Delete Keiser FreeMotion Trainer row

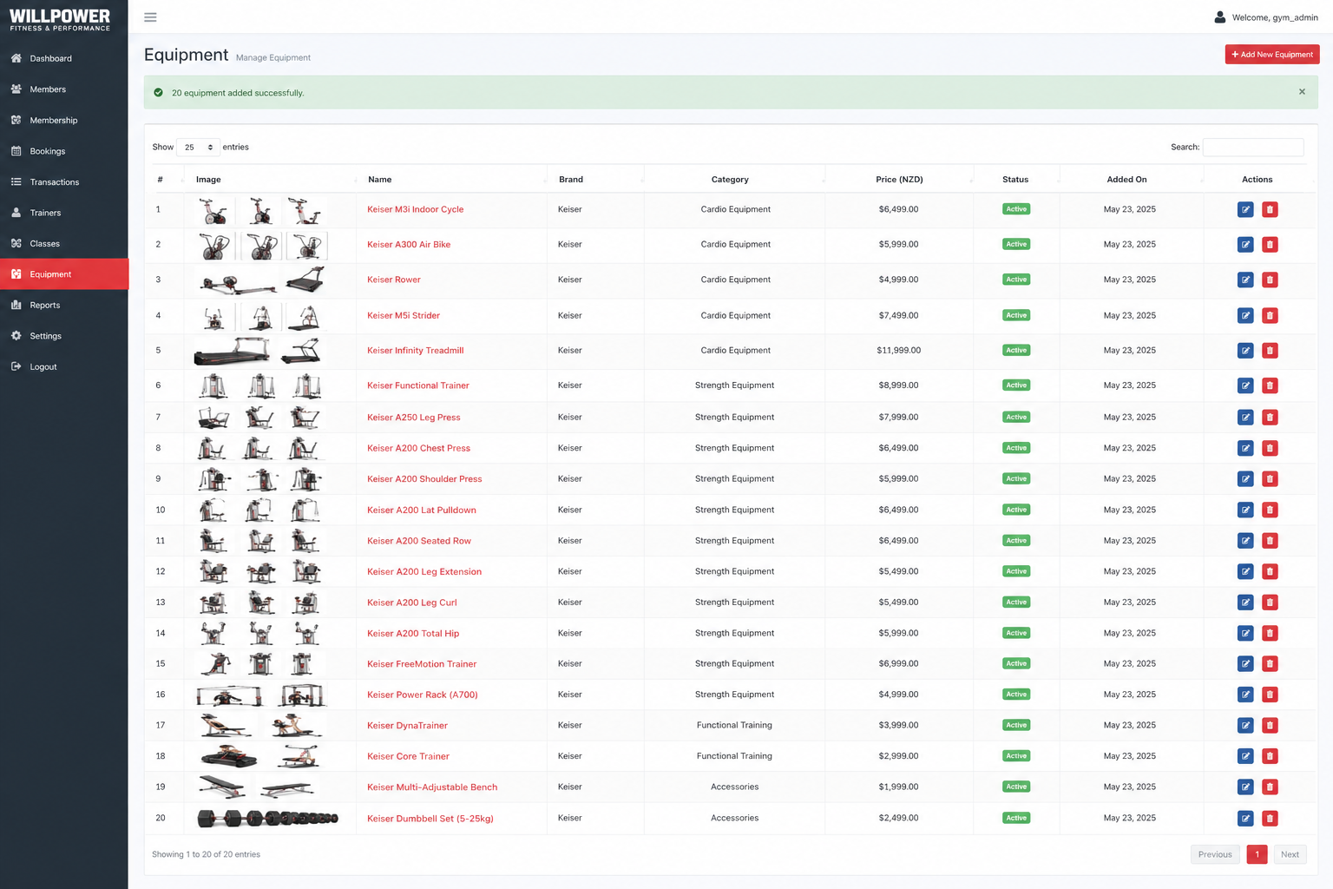coord(1270,664)
